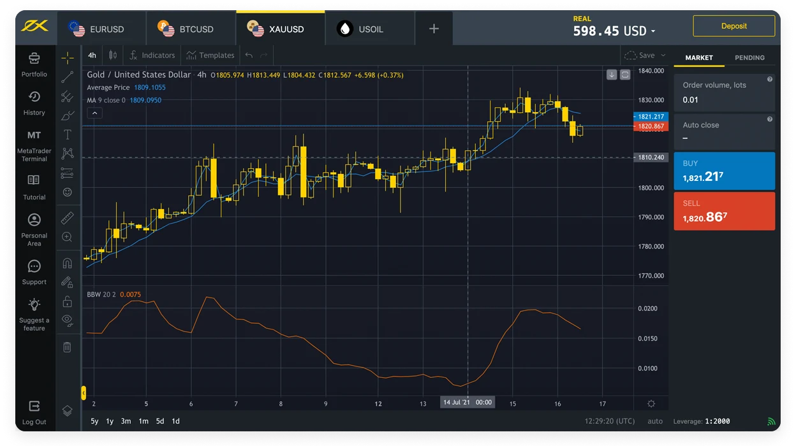Image resolution: width=796 pixels, height=446 pixels.
Task: Switch to the PENDING order tab
Action: click(x=749, y=57)
